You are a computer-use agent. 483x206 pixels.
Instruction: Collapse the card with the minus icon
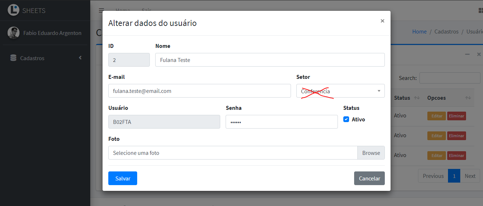(467, 54)
